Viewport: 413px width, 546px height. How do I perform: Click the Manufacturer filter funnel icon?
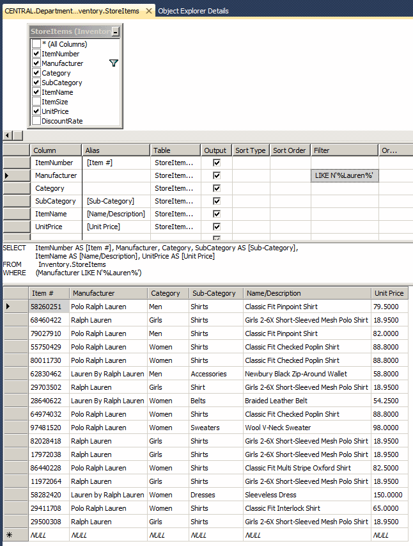[113, 63]
